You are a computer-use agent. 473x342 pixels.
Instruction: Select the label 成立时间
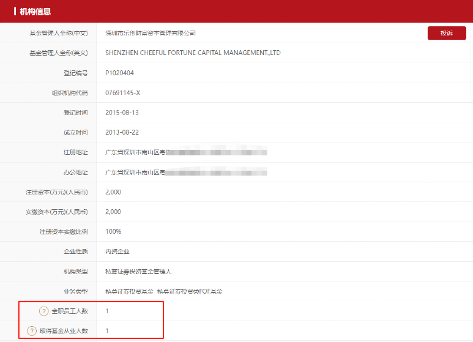tap(75, 132)
